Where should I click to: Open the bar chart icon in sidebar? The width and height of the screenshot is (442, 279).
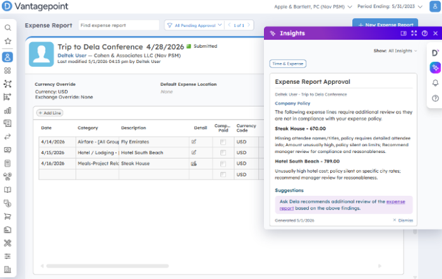[x=8, y=110]
